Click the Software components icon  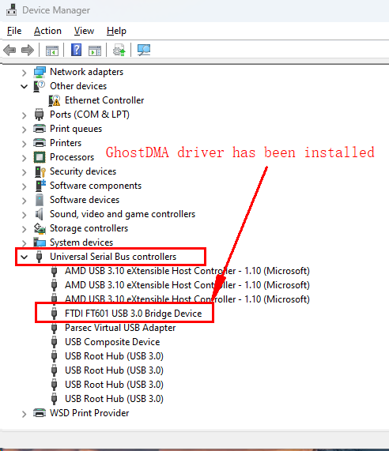[x=40, y=186]
